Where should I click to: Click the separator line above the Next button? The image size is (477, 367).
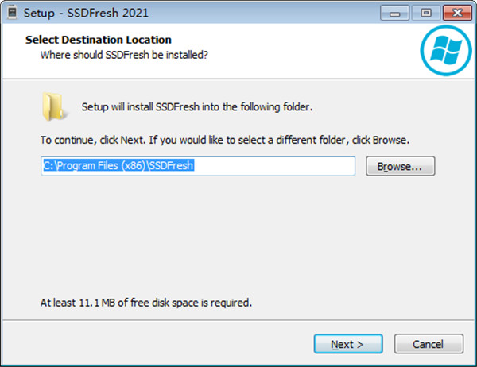point(238,322)
